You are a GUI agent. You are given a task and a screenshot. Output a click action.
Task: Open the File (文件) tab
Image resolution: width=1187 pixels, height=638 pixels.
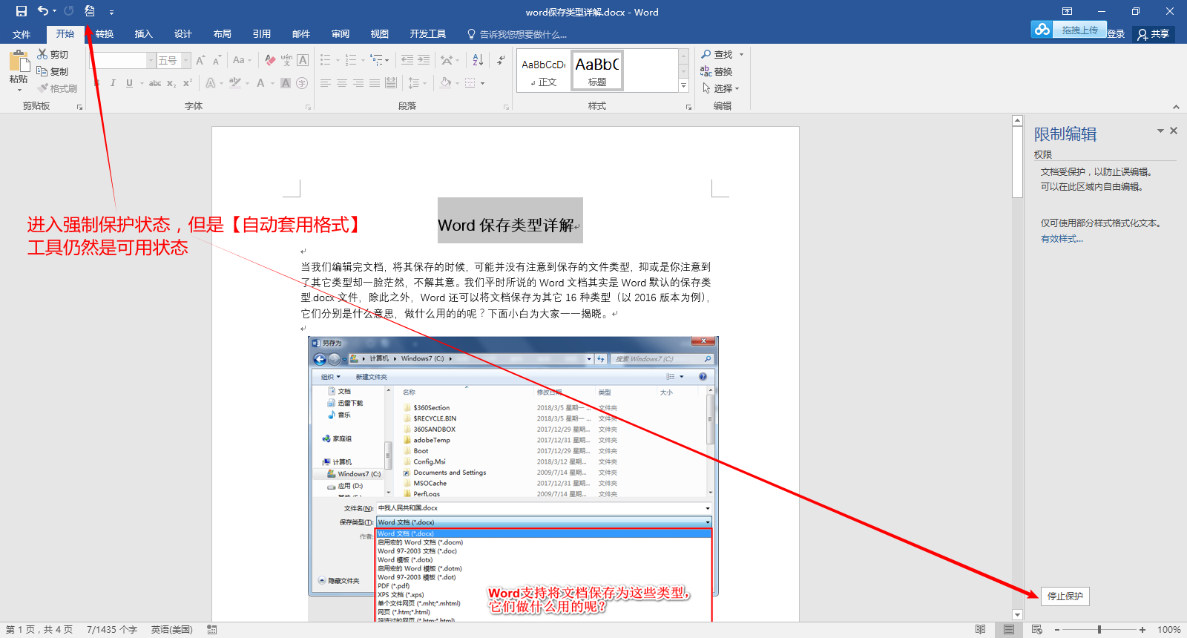point(22,34)
